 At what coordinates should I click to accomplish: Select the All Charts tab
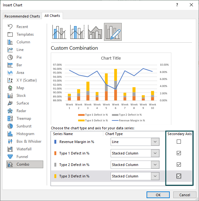(52, 16)
